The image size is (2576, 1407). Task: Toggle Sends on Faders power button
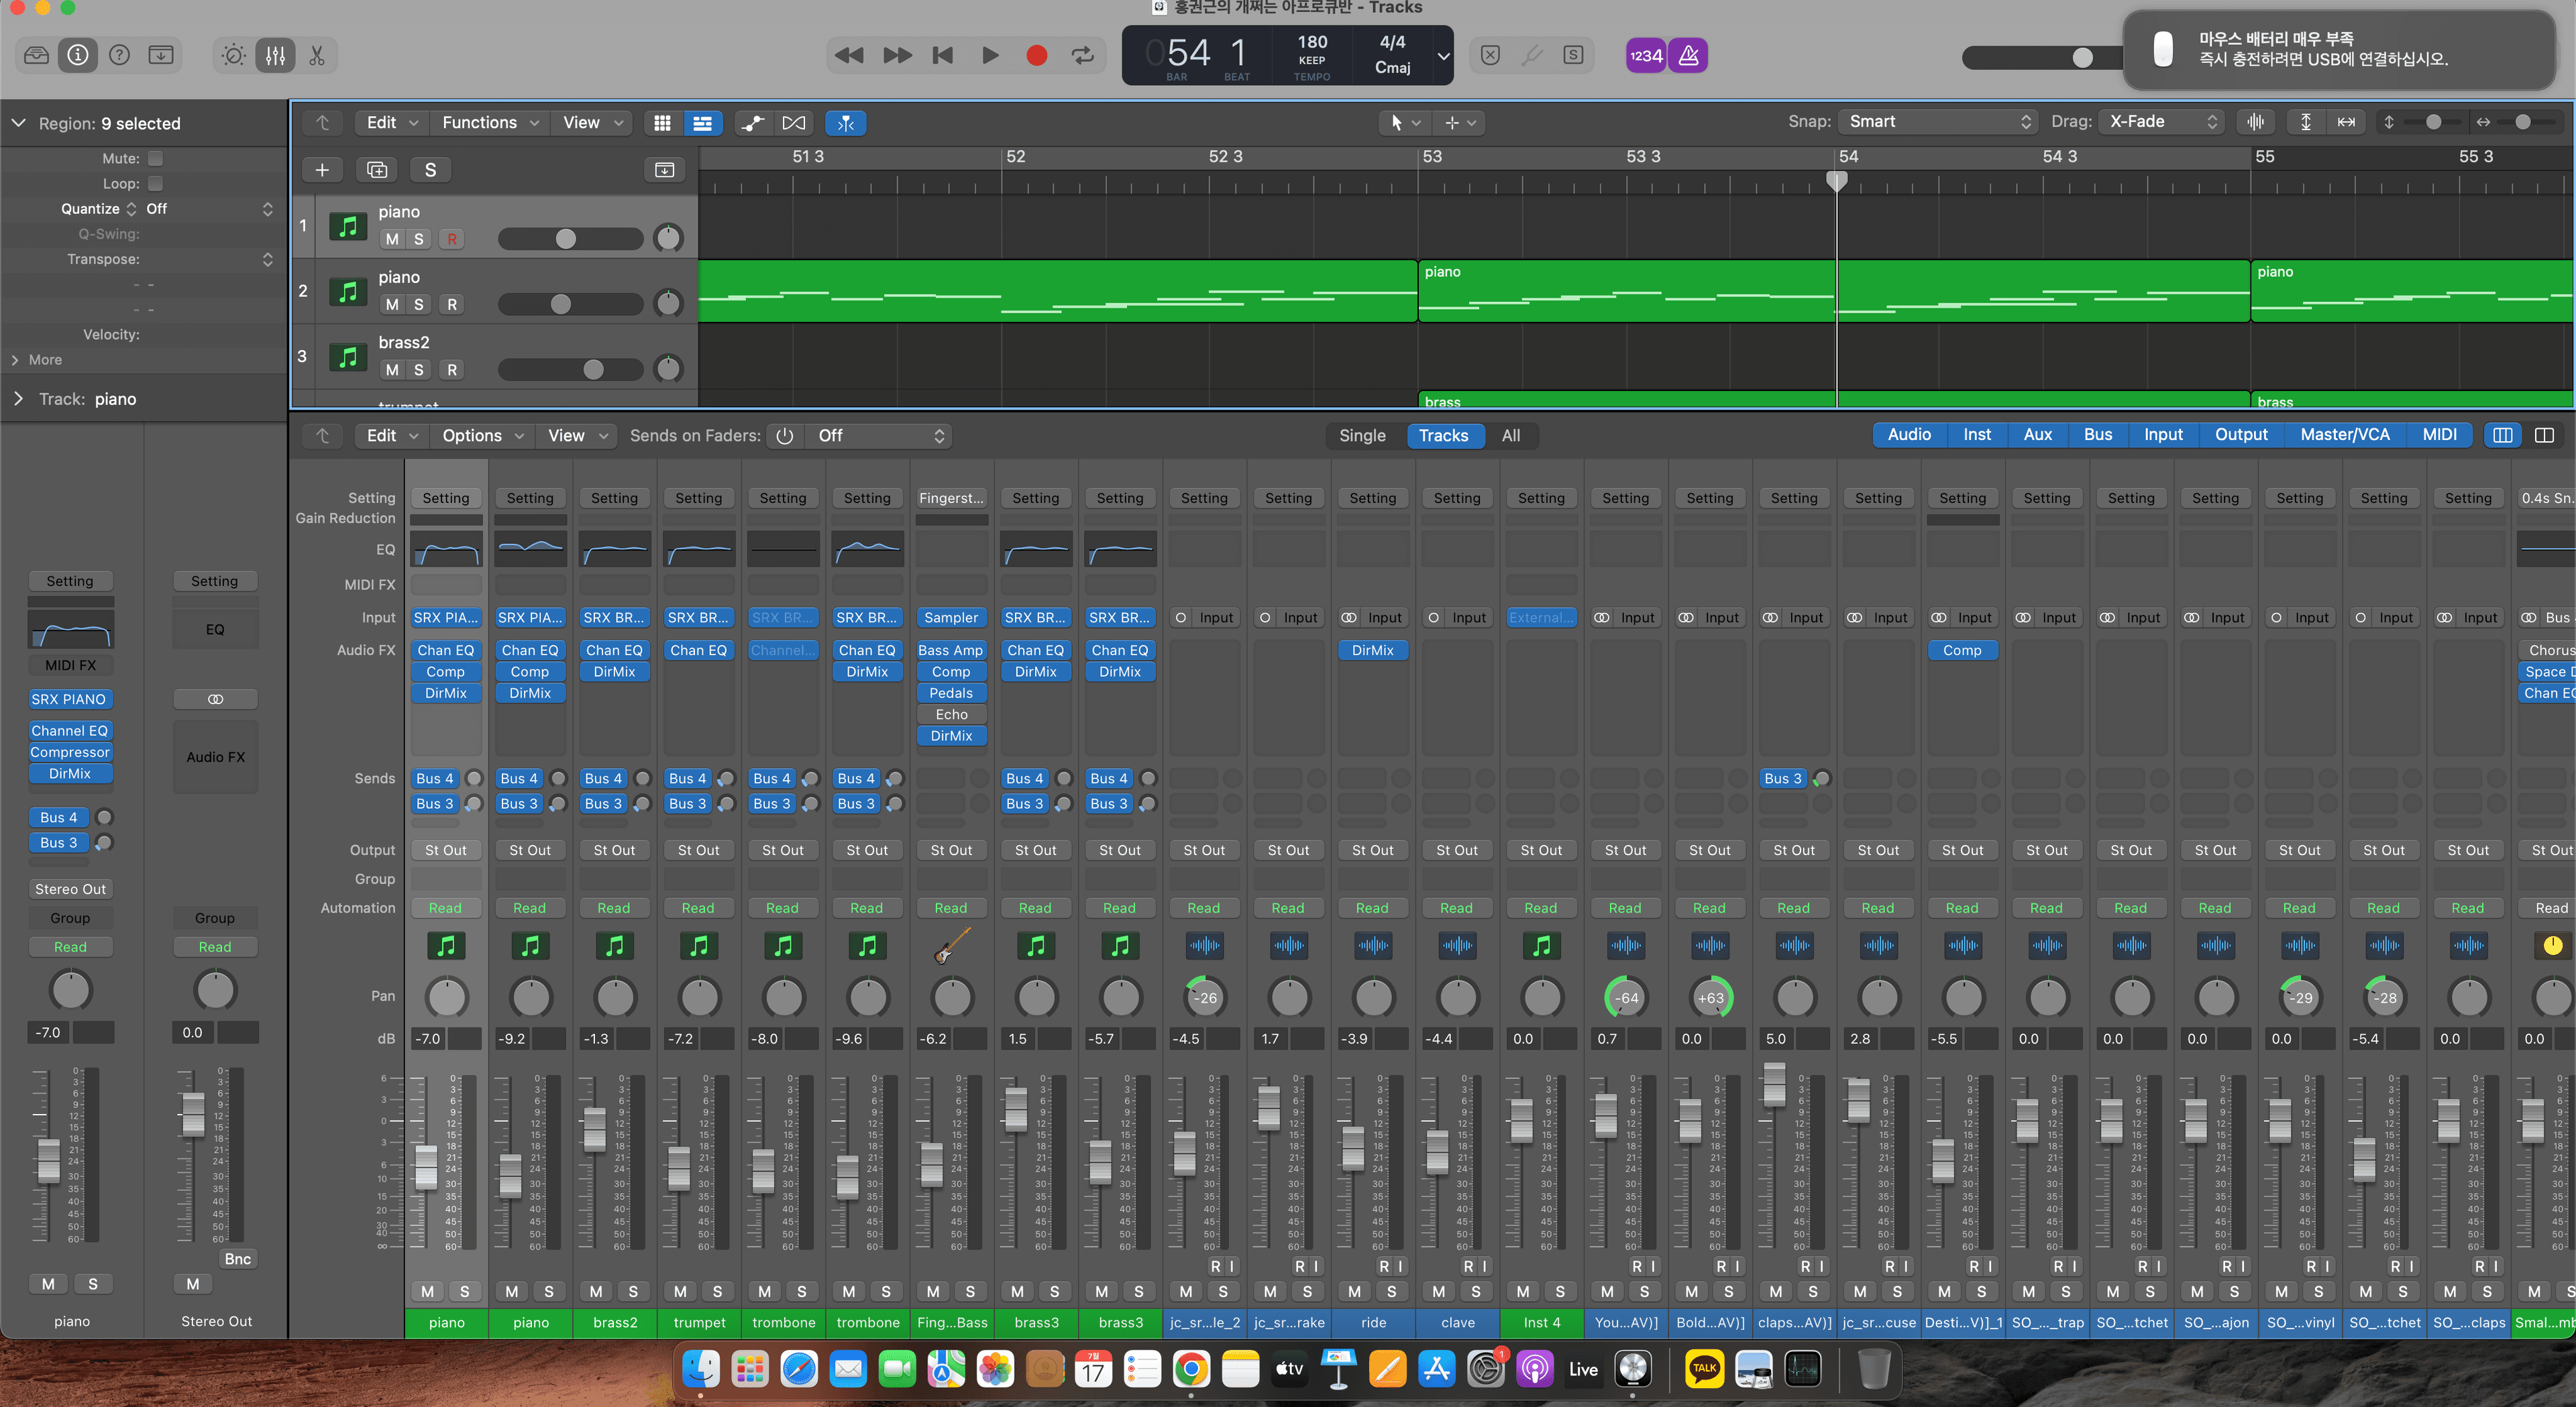coord(785,436)
